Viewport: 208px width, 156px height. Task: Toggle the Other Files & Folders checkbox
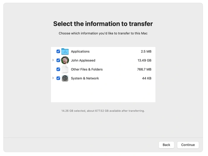click(58, 69)
